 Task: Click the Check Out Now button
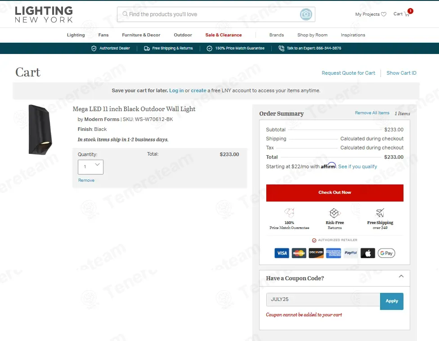[x=335, y=193]
